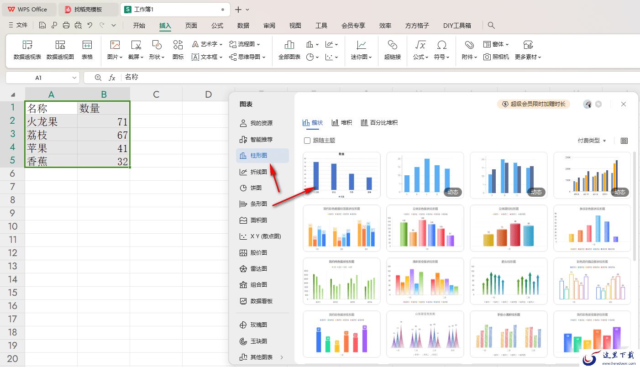
Task: Switch to the 百分比堆积 tab
Action: 379,123
